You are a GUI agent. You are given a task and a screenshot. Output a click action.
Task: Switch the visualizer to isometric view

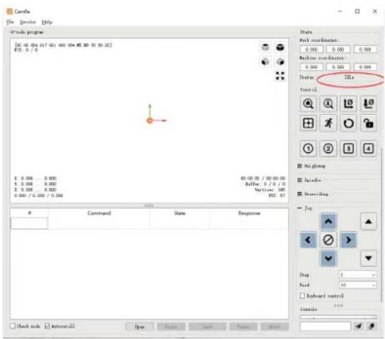(x=280, y=47)
